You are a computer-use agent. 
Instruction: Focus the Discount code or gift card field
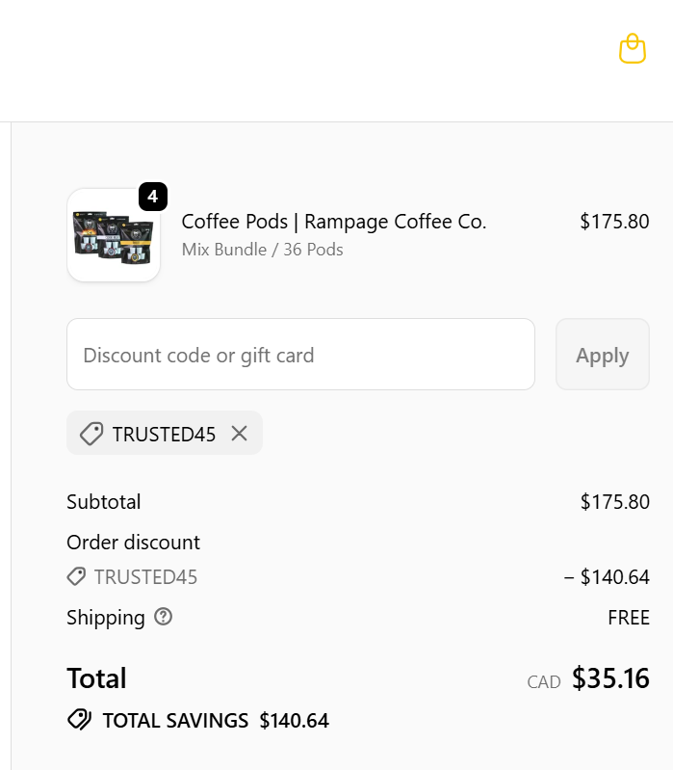coord(300,355)
